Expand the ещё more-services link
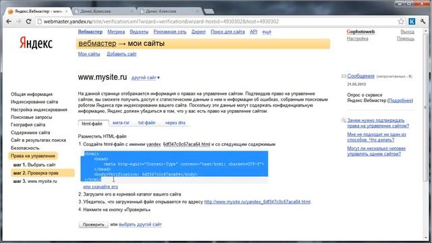Image resolution: width=432 pixels, height=243 pixels. (267, 32)
